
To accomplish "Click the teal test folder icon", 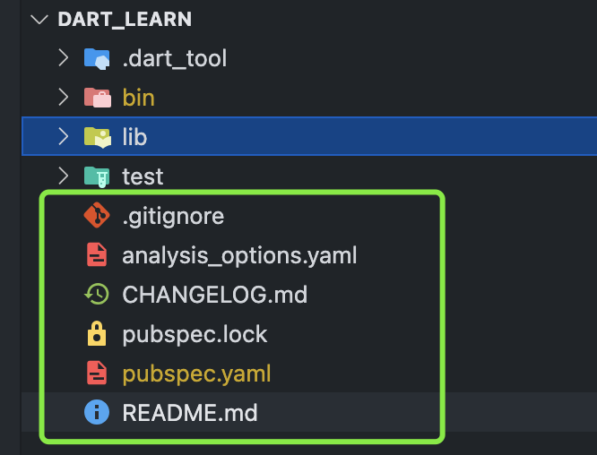I will [x=97, y=177].
